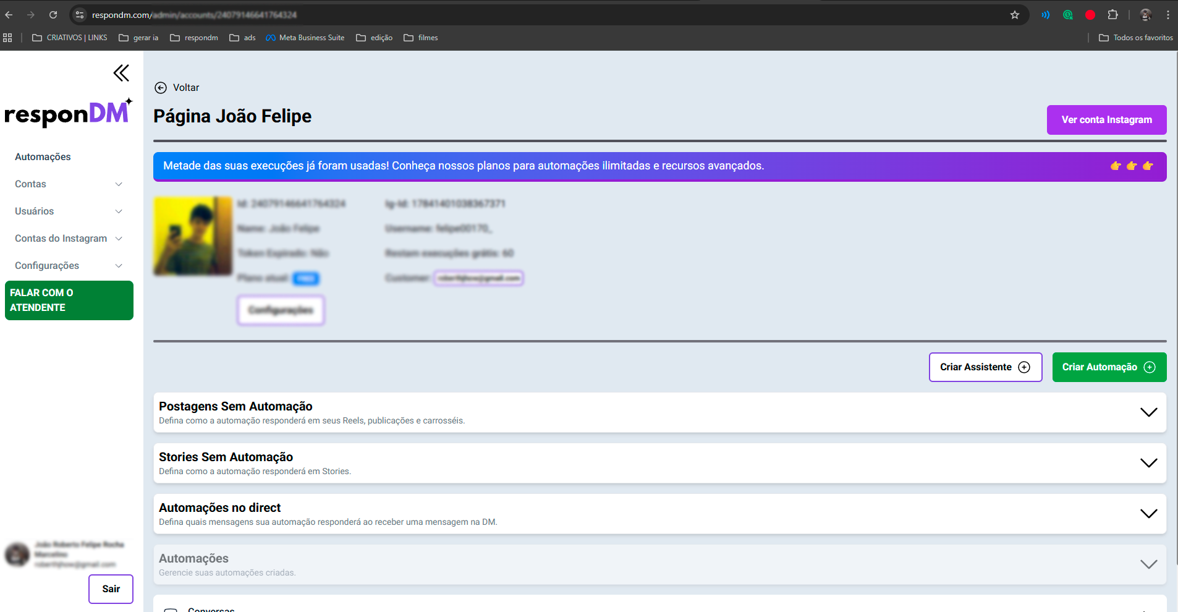
Task: Bookmark this page with star icon
Action: pos(1014,15)
